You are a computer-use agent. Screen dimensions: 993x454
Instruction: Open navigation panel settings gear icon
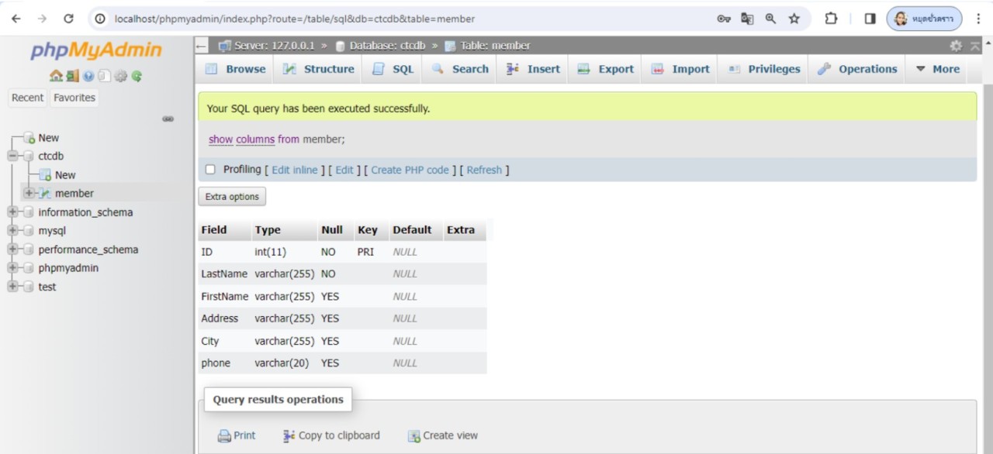120,76
